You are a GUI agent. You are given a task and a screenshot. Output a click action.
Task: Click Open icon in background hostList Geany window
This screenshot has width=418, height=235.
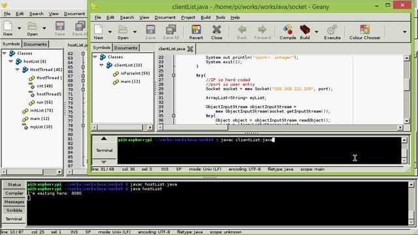coord(32,26)
